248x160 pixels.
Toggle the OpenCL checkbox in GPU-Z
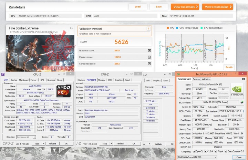[x=194, y=151]
